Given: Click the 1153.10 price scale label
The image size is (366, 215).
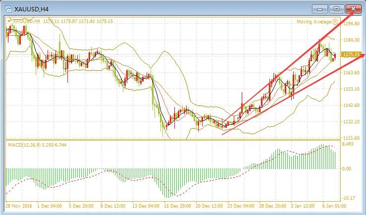Looking at the screenshot, I should click(351, 89).
